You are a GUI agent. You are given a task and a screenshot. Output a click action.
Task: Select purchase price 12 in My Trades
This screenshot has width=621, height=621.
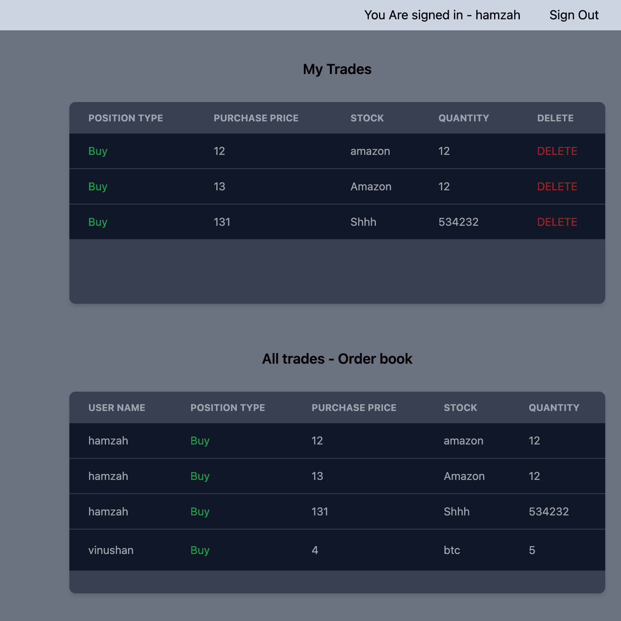(219, 151)
